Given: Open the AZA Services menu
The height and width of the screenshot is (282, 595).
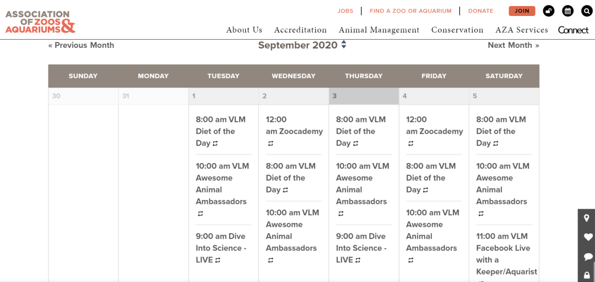Looking at the screenshot, I should (522, 30).
